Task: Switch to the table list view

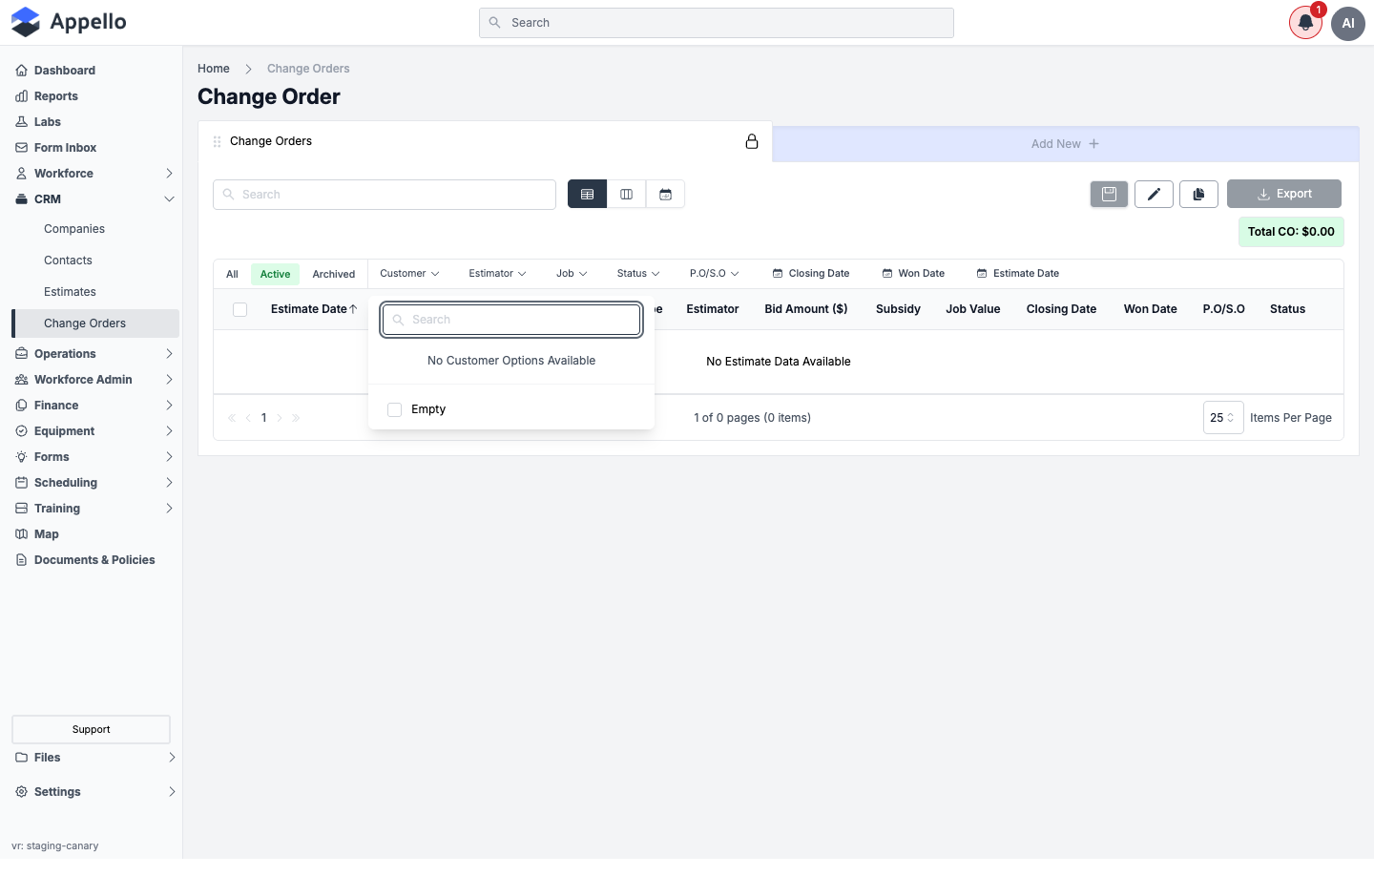Action: point(587,194)
